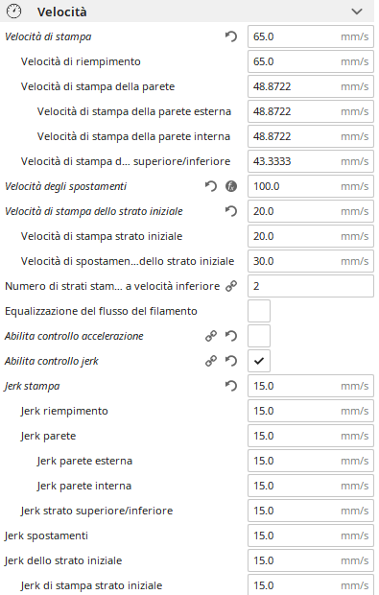Reset Velocità di stampa dello strato iniziale

tap(230, 211)
